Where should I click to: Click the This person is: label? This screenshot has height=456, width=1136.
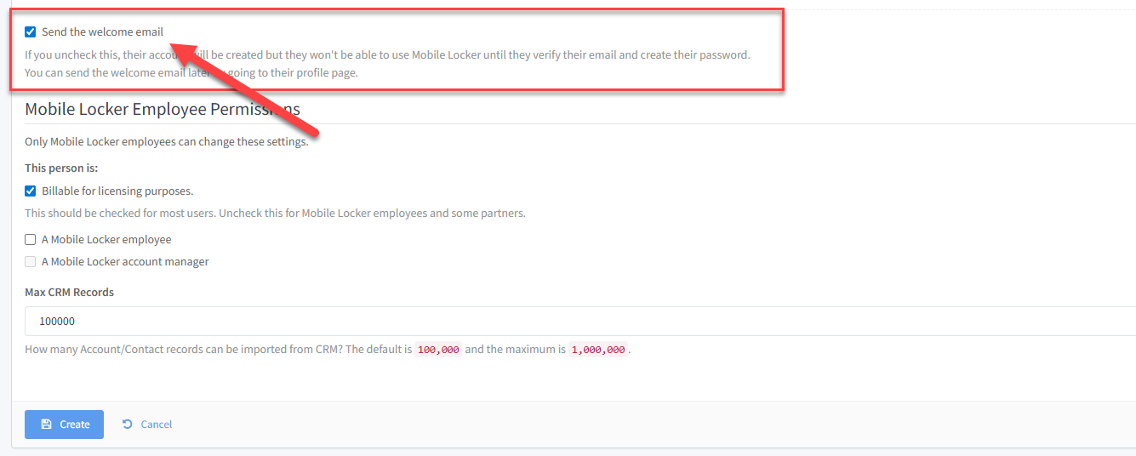tap(61, 168)
